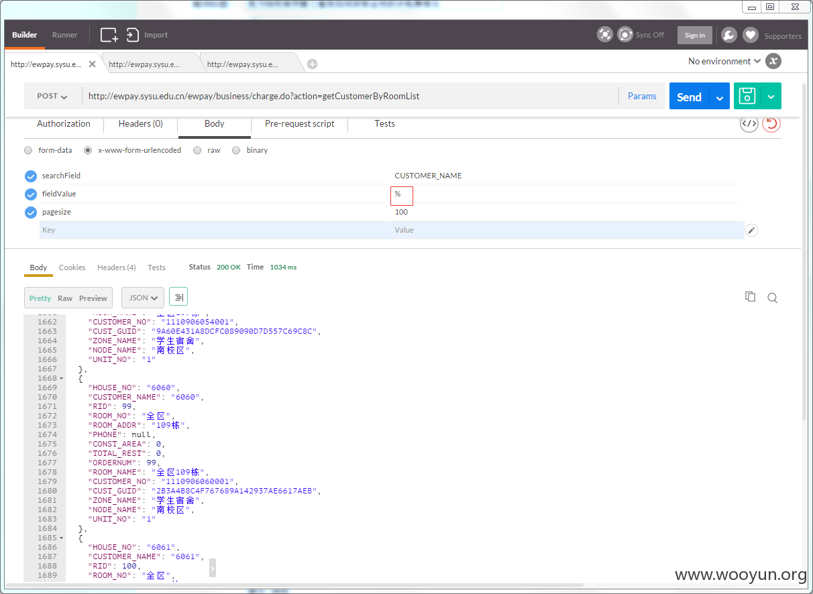The image size is (813, 594).
Task: Open the Pre-request script tab
Action: pos(300,123)
